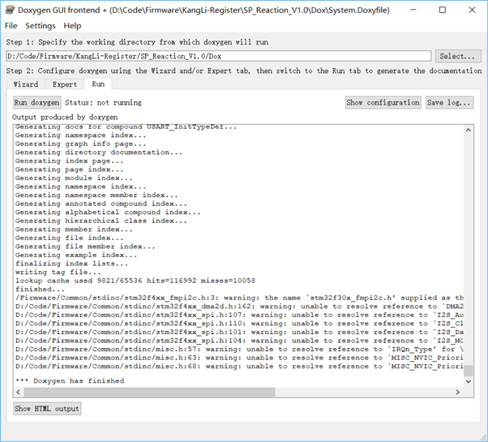Screen dimensions: 488x442
Task: Click the 'Generating file member index...' line
Action: tap(85, 247)
